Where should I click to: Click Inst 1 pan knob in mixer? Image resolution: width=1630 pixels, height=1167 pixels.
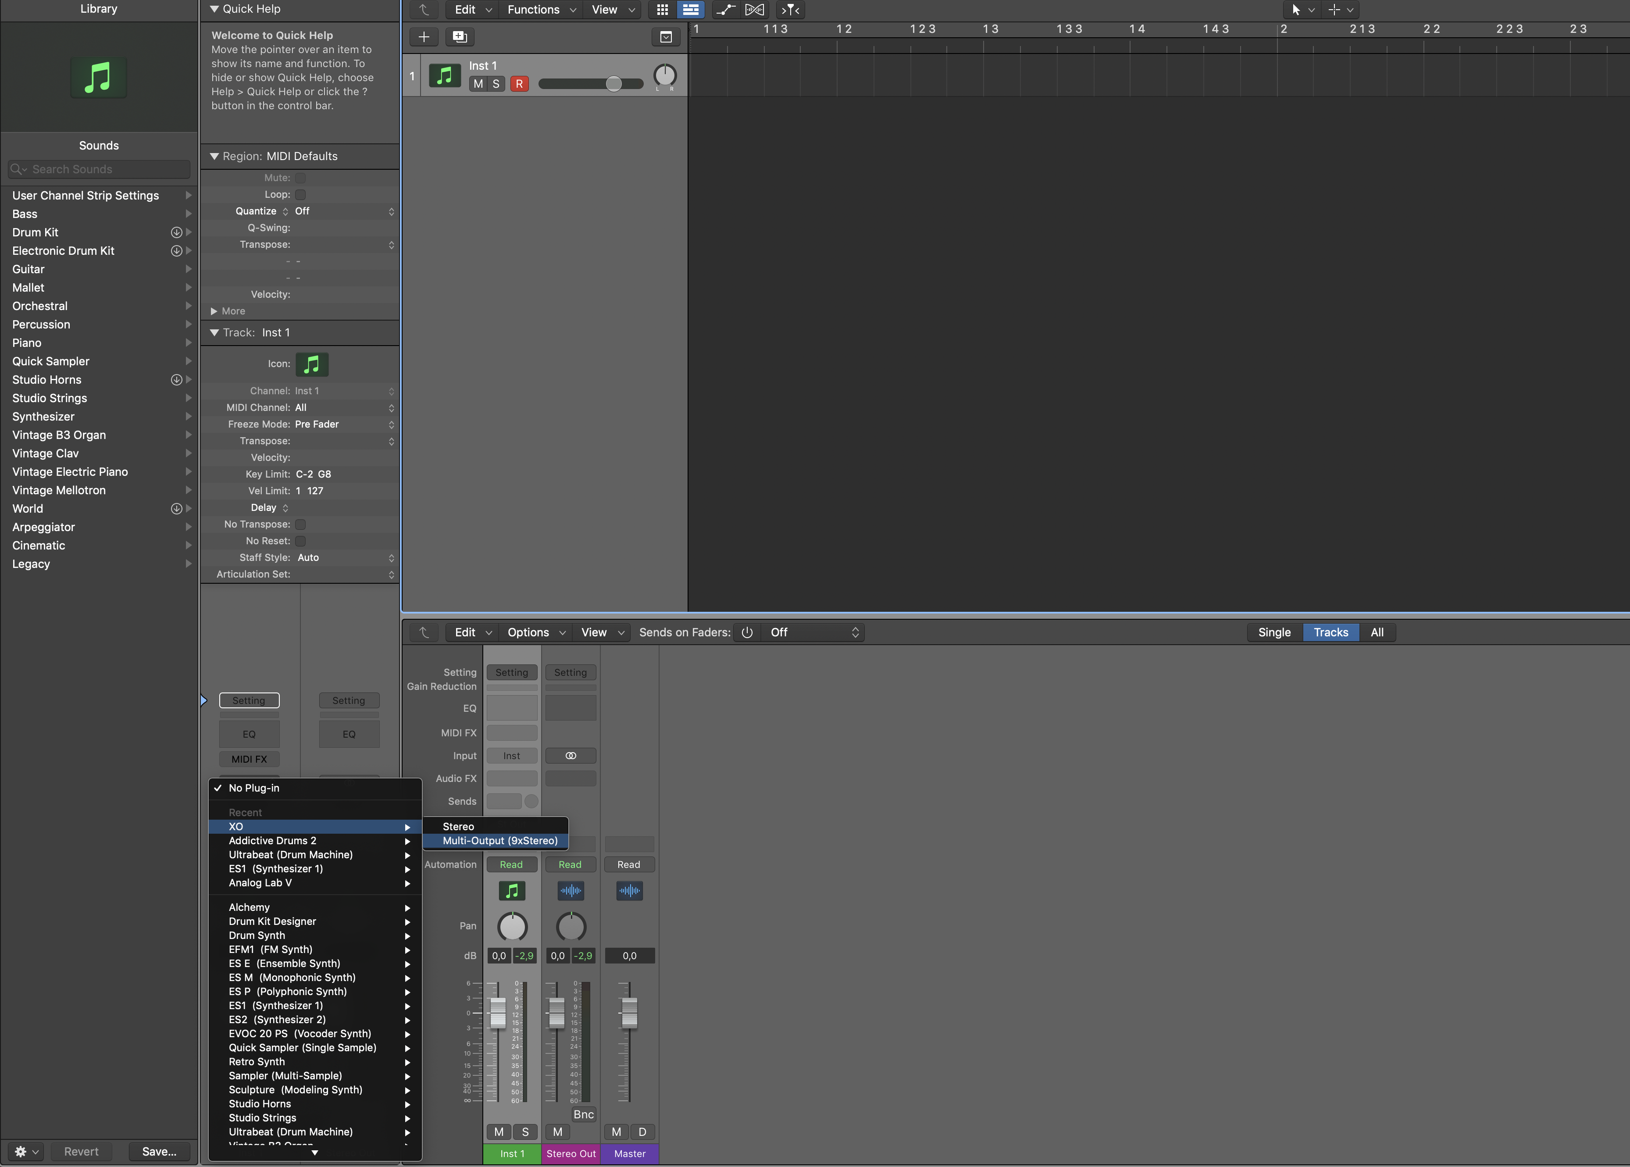pos(512,926)
